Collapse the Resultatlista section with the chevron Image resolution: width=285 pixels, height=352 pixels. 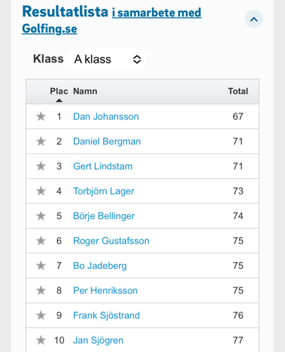point(254,19)
